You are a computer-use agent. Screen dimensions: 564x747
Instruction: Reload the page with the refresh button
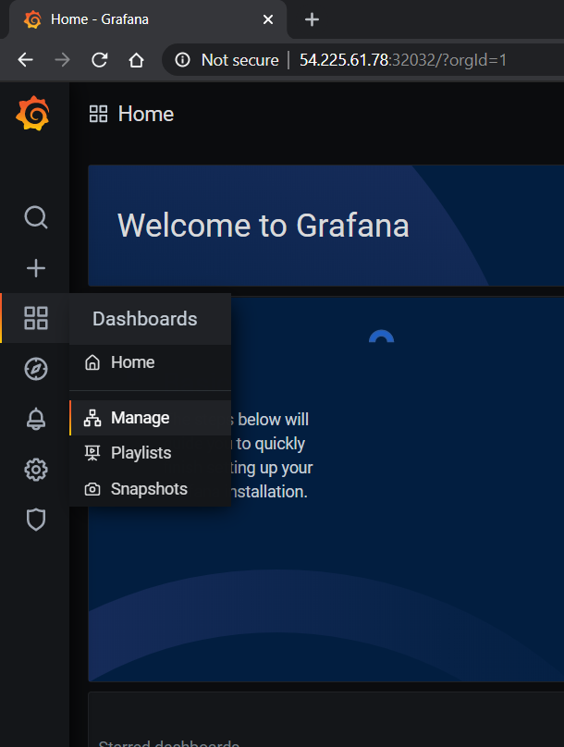99,60
